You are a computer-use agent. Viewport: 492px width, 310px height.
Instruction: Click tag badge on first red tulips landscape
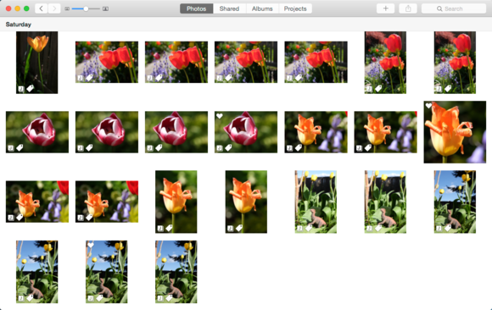pos(89,78)
